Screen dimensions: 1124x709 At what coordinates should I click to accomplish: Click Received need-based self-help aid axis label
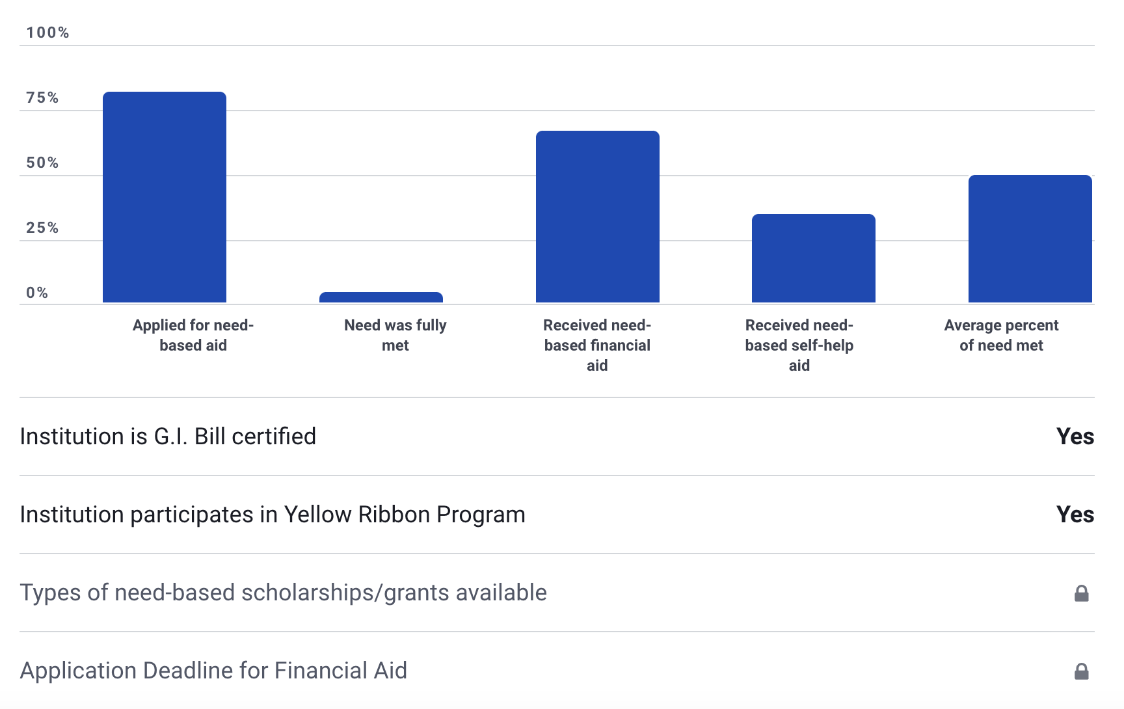click(799, 345)
